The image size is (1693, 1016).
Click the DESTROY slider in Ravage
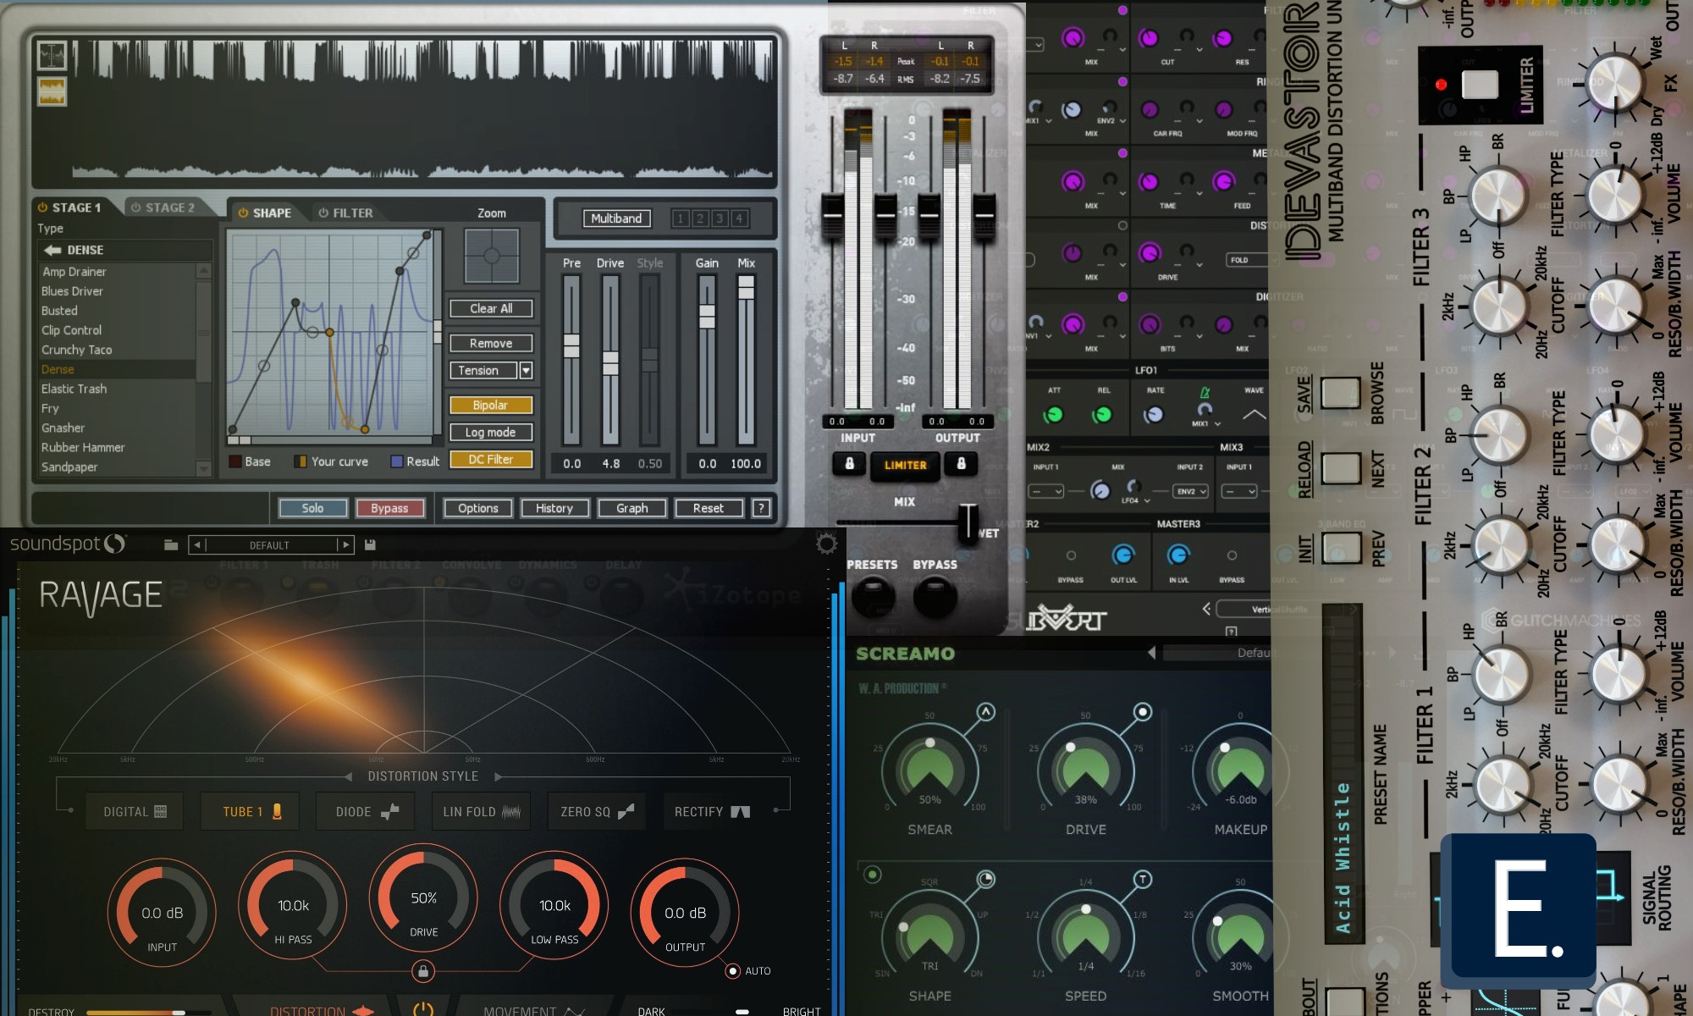[x=148, y=1012]
